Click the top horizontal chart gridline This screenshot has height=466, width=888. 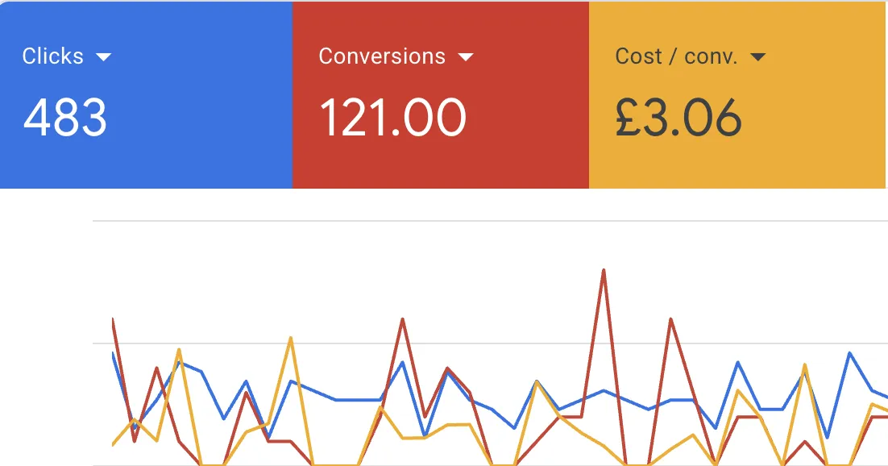pos(483,220)
